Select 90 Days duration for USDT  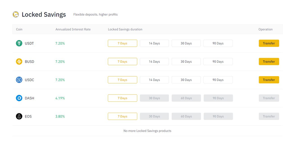click(218, 43)
